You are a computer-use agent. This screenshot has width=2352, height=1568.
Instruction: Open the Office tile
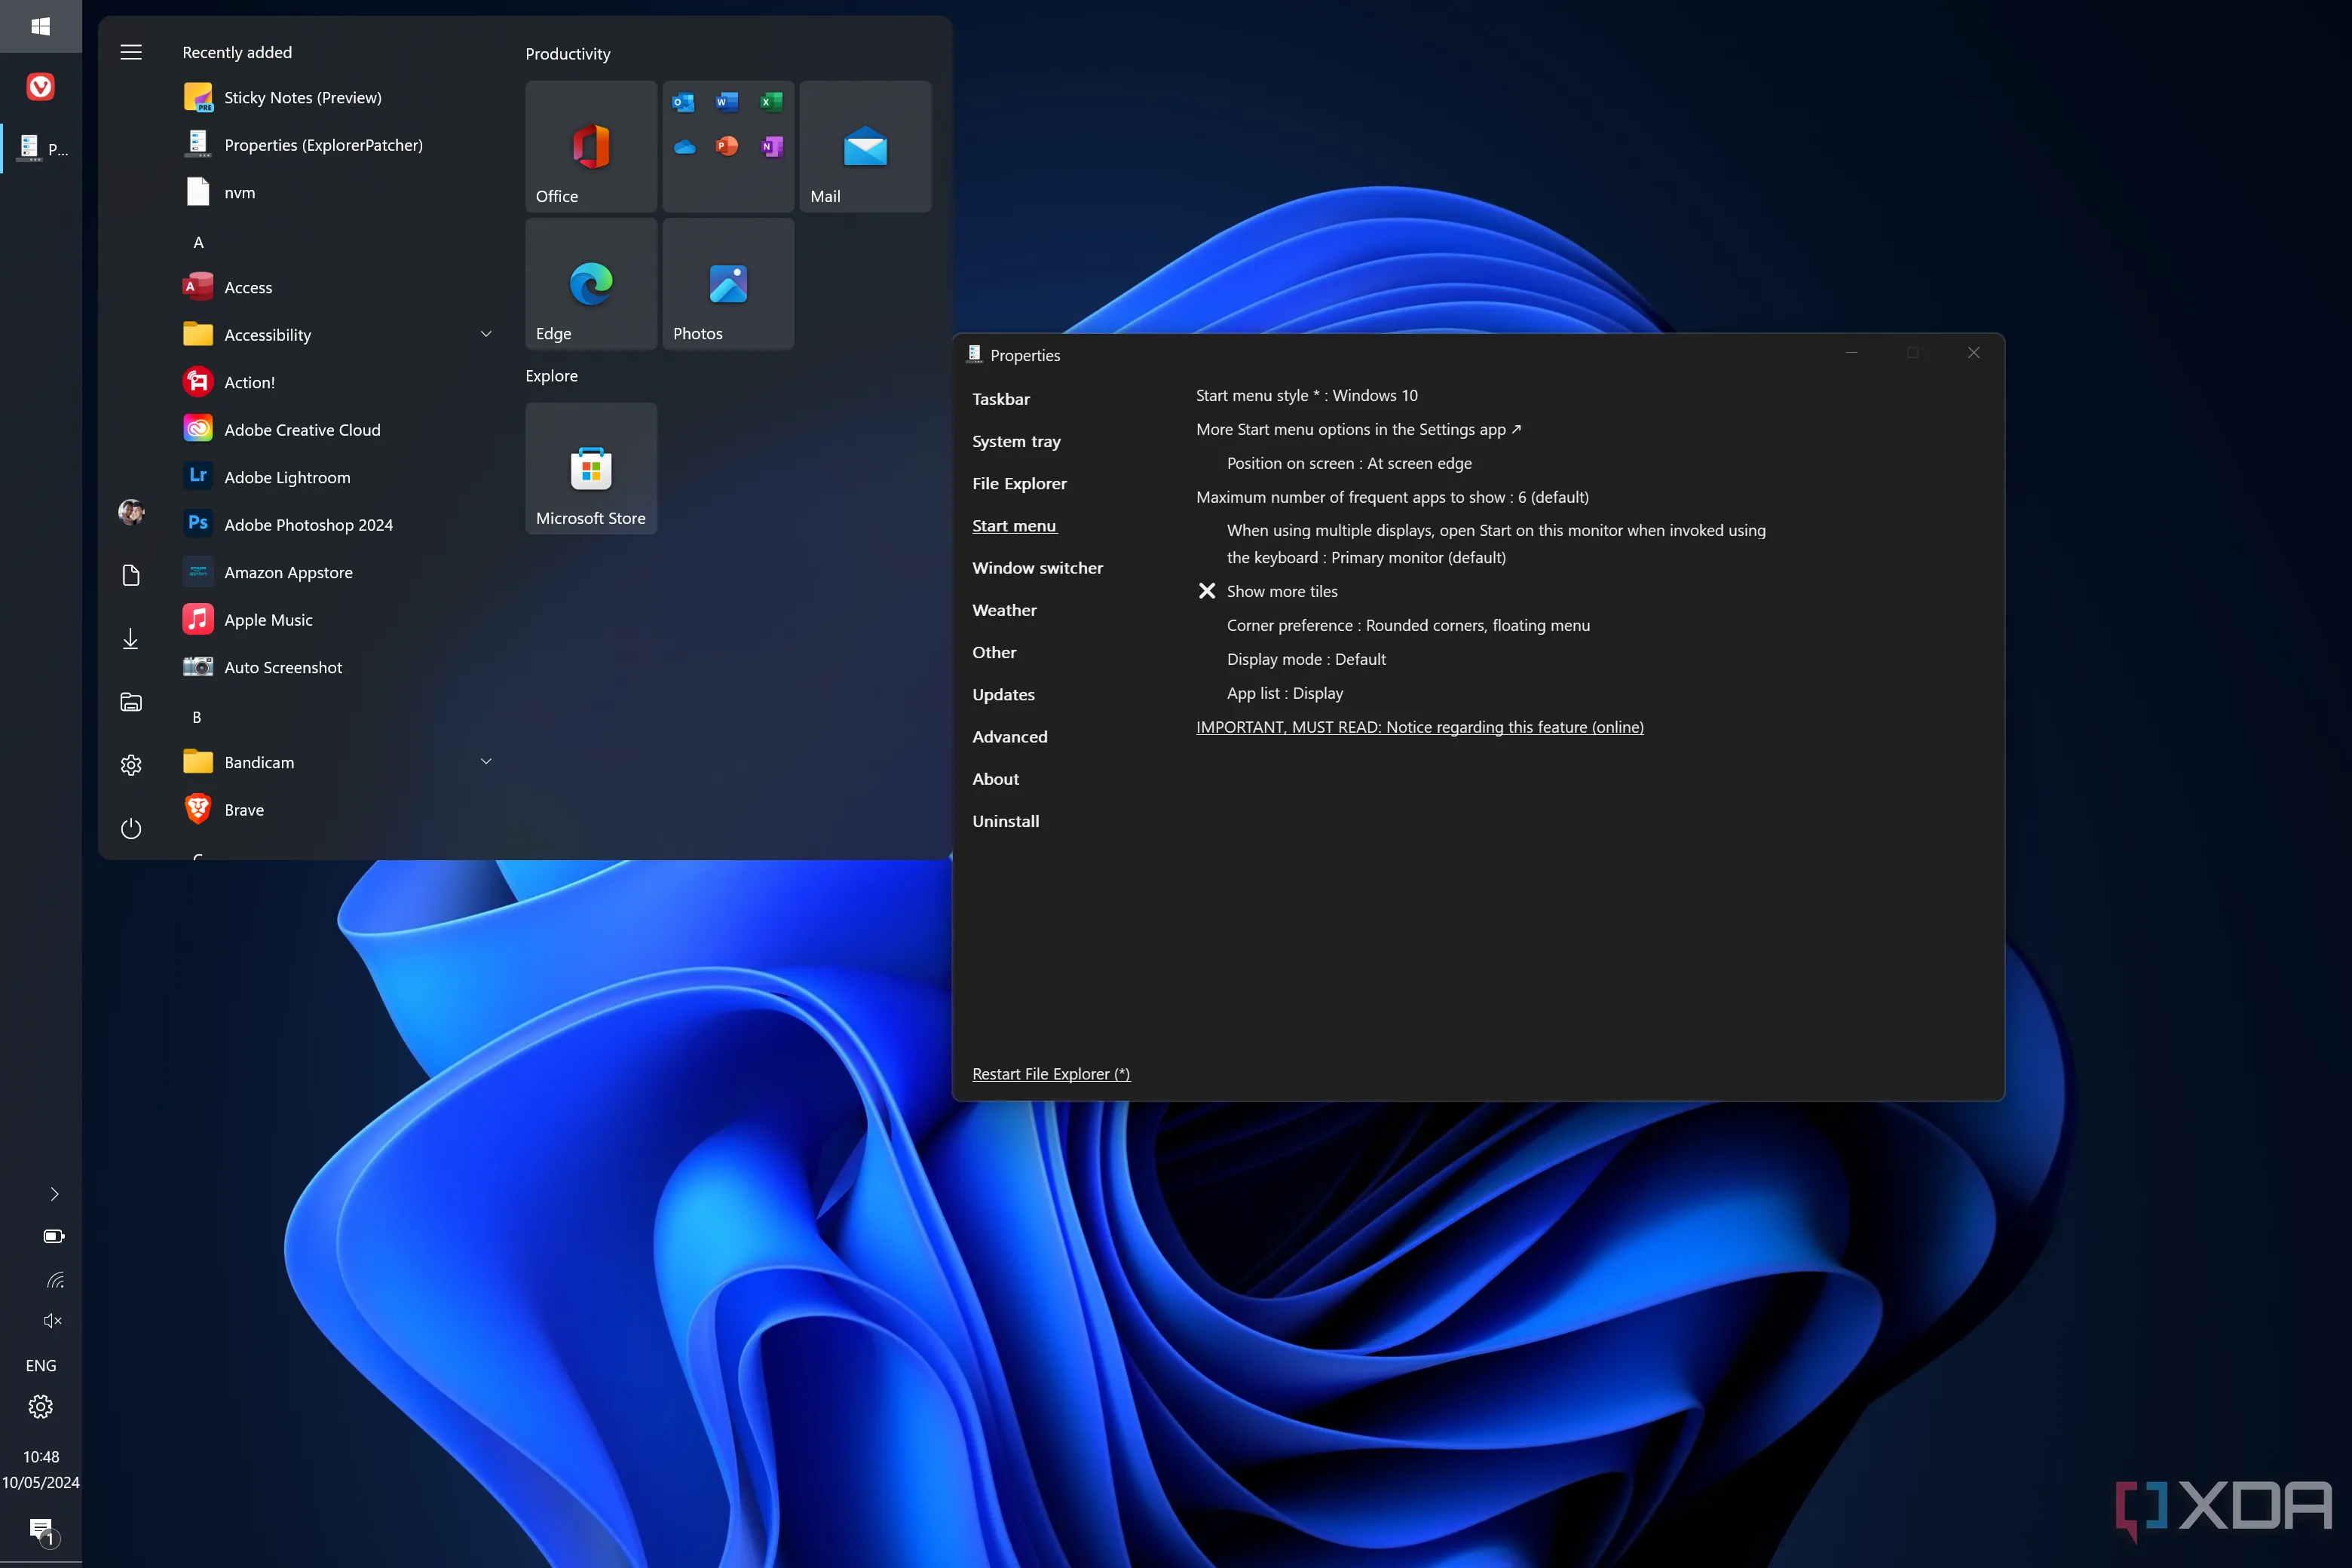click(x=591, y=146)
